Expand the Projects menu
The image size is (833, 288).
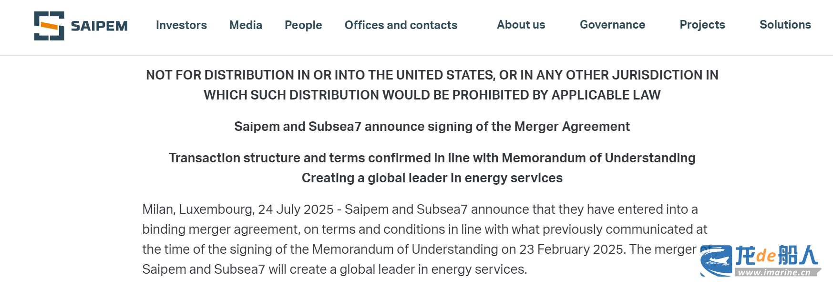[x=702, y=25]
